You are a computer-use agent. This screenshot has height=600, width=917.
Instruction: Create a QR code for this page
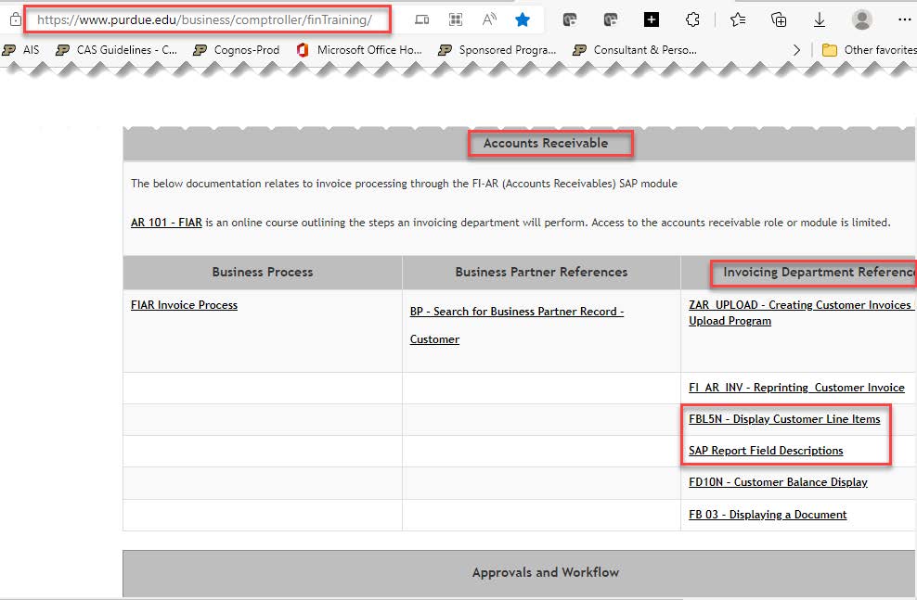456,19
